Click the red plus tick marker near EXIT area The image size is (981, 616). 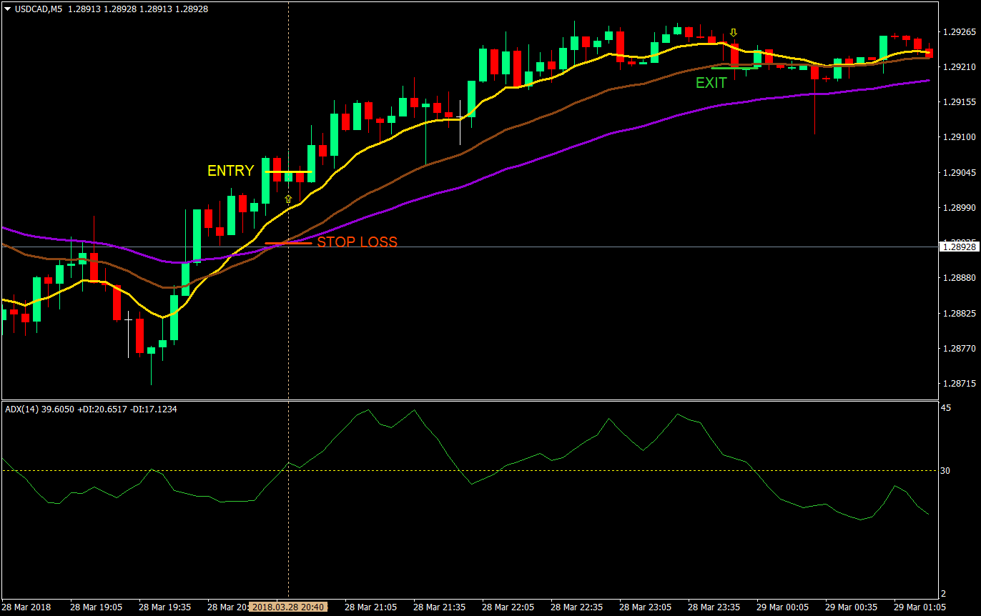click(827, 79)
